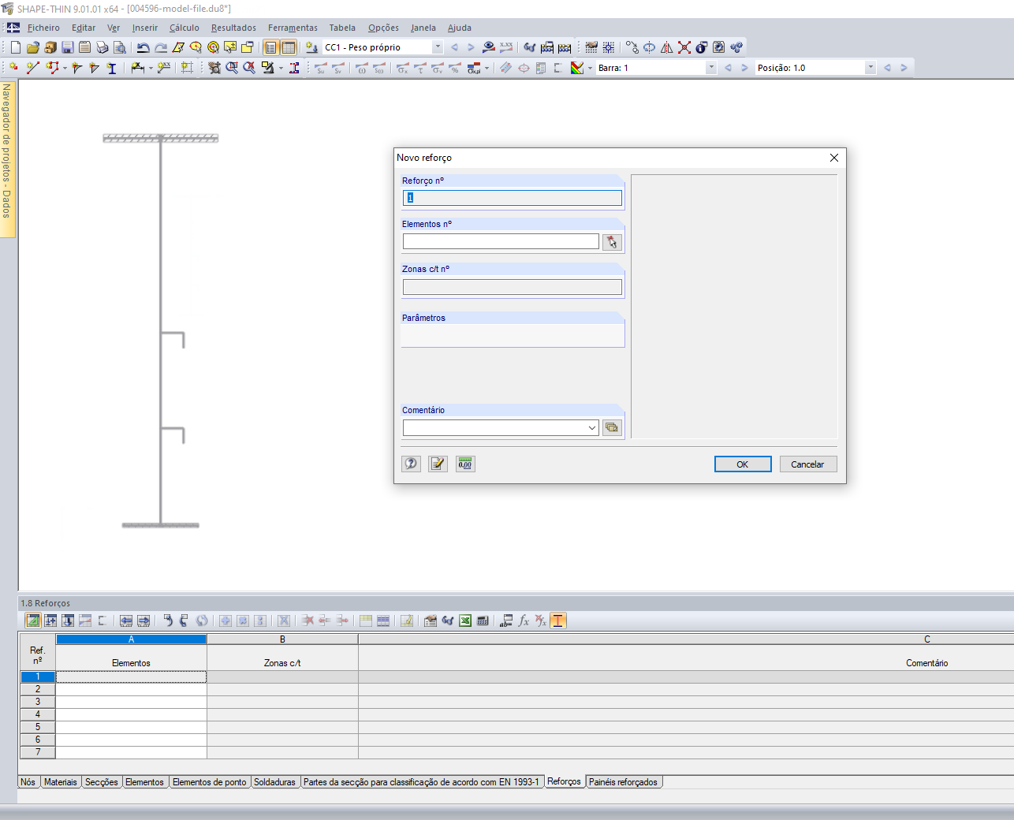1014x820 pixels.
Task: Click the pick elements graphically button
Action: tap(612, 242)
